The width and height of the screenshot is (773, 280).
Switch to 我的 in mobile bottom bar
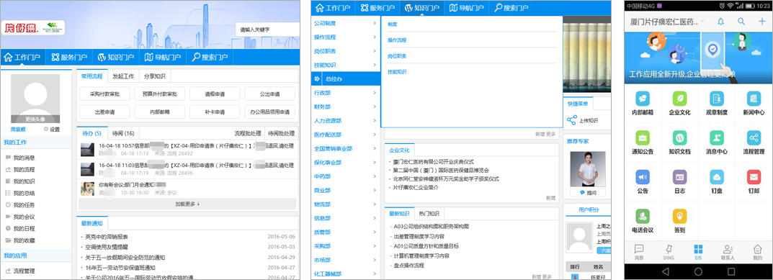(x=757, y=252)
